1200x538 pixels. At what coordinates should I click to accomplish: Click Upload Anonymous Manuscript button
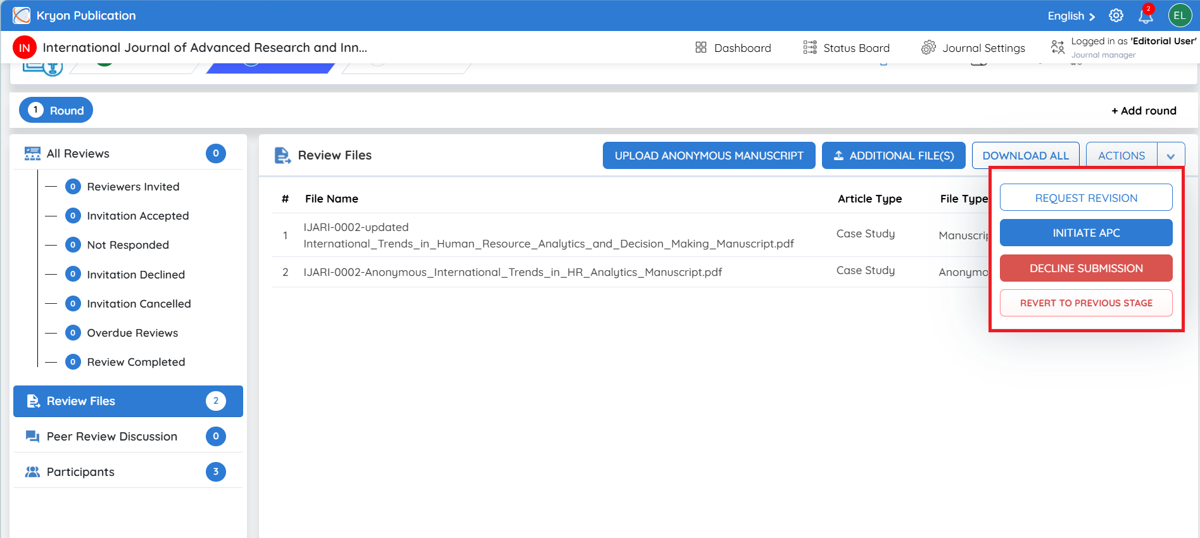click(709, 156)
